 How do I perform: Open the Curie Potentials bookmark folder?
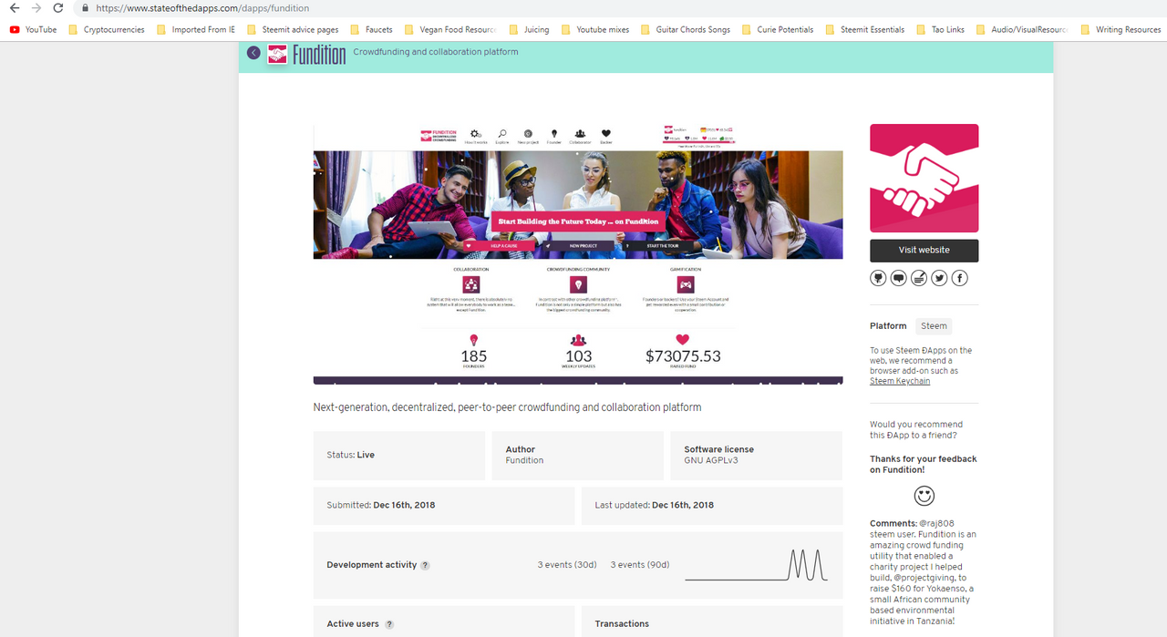coord(778,29)
